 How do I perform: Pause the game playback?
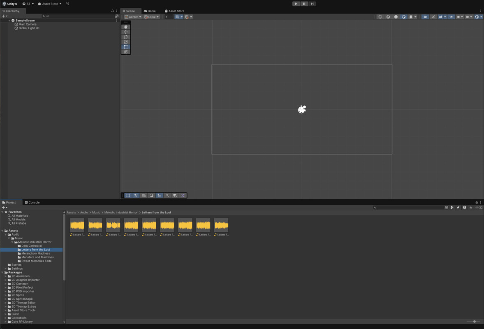(304, 4)
